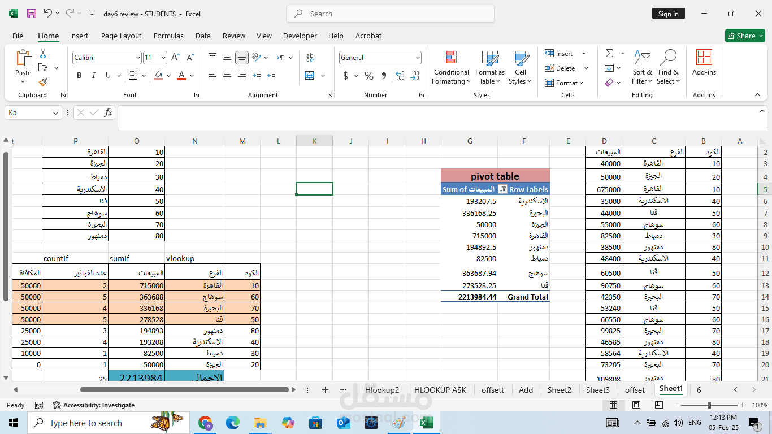Click the Search box in title bar
Screen dimensions: 772x434
pos(391,14)
